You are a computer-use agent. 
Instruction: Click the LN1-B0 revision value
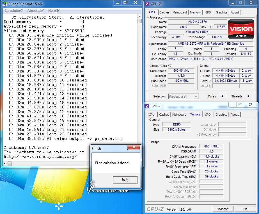point(246,54)
